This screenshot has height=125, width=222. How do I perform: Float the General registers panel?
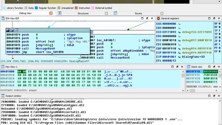214,18
